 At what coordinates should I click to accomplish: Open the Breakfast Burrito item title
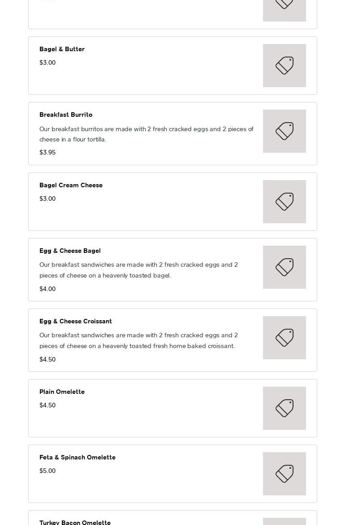pyautogui.click(x=66, y=115)
